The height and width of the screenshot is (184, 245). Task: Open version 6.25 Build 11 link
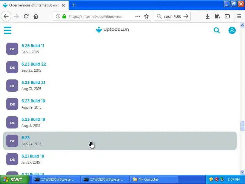[x=33, y=46]
